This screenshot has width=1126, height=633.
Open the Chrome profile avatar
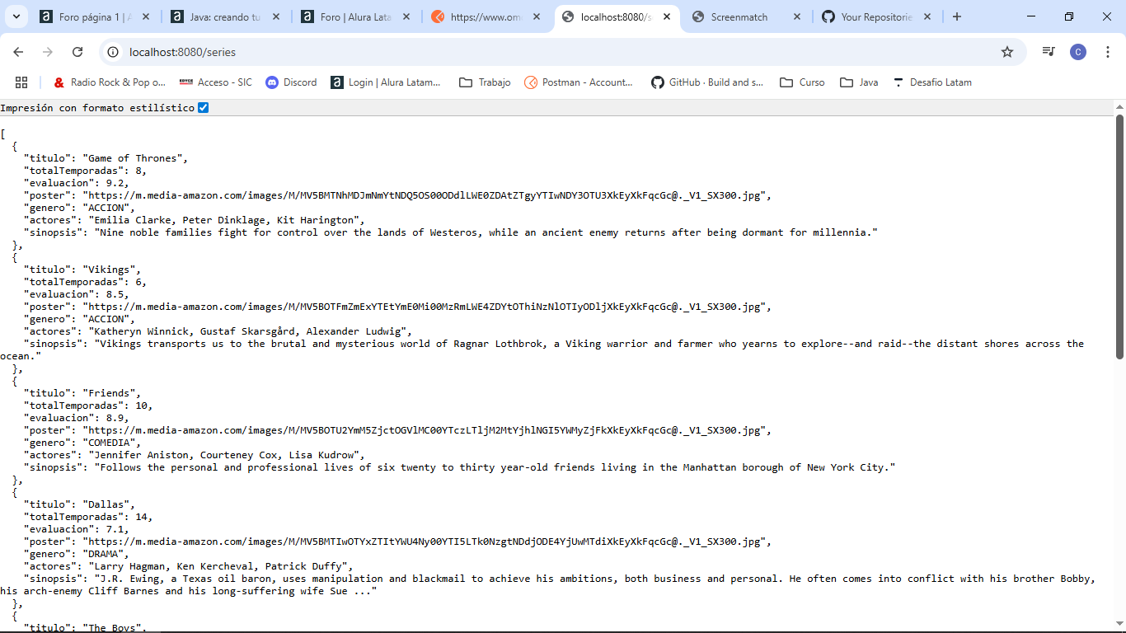point(1078,52)
